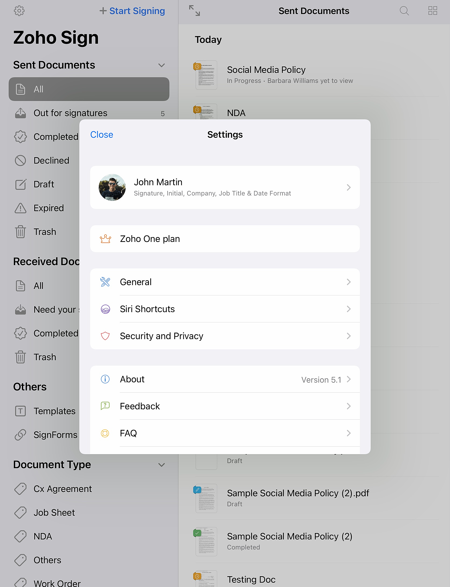Switch to grid view icon
The width and height of the screenshot is (450, 587).
click(433, 11)
